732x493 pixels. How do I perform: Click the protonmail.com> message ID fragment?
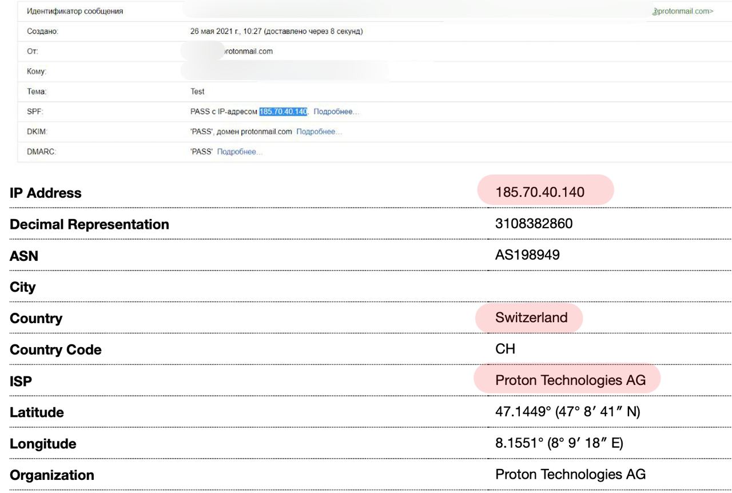pos(683,11)
